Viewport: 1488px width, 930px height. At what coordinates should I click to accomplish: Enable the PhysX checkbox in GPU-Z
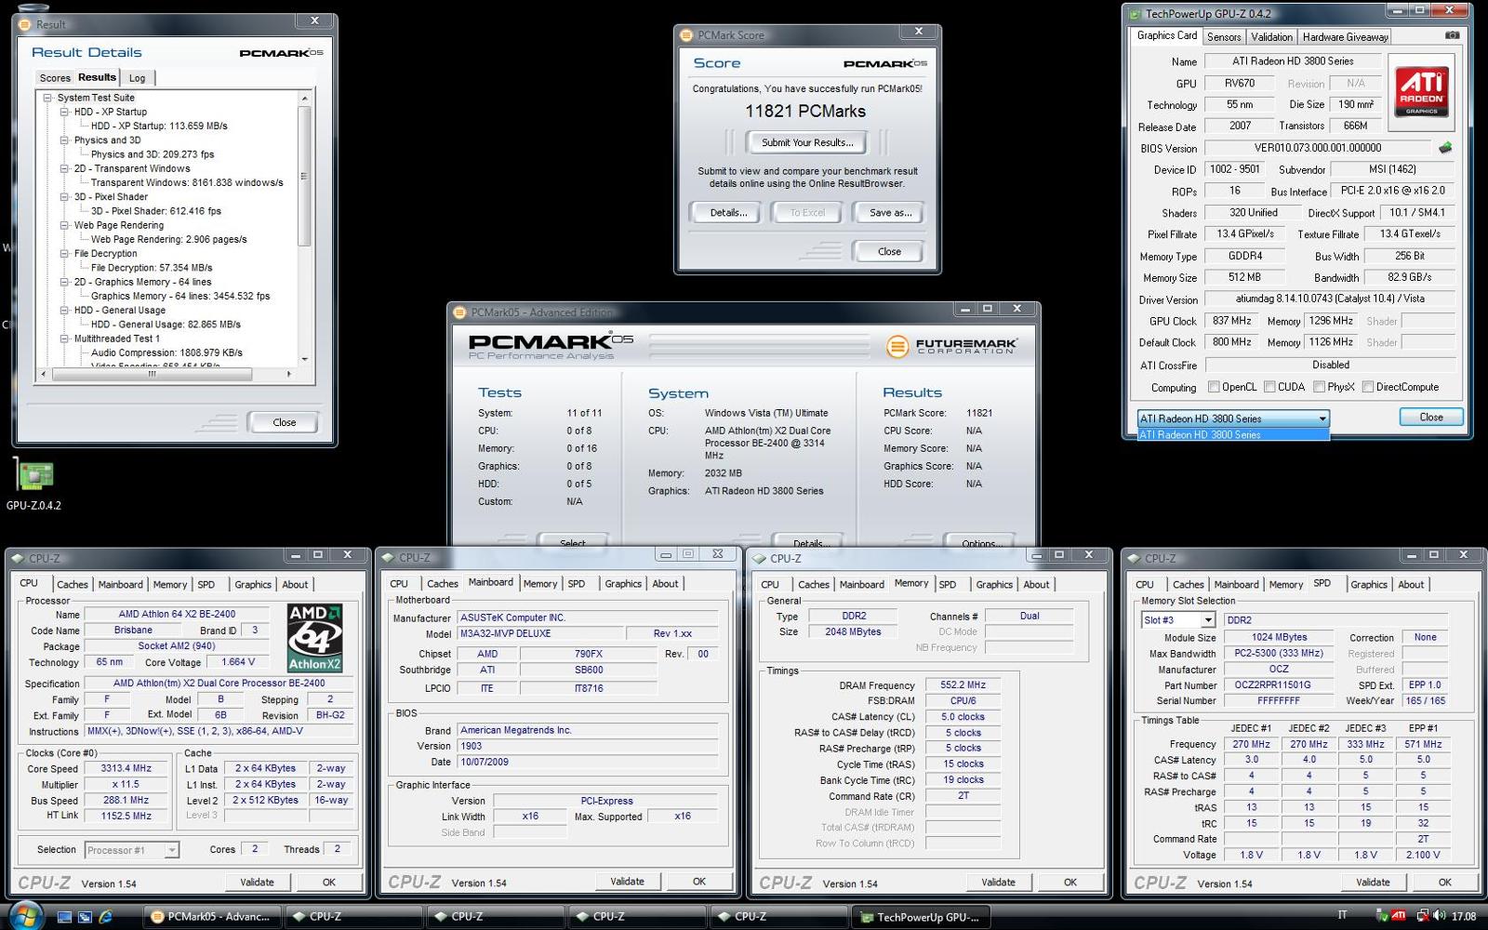[1319, 387]
